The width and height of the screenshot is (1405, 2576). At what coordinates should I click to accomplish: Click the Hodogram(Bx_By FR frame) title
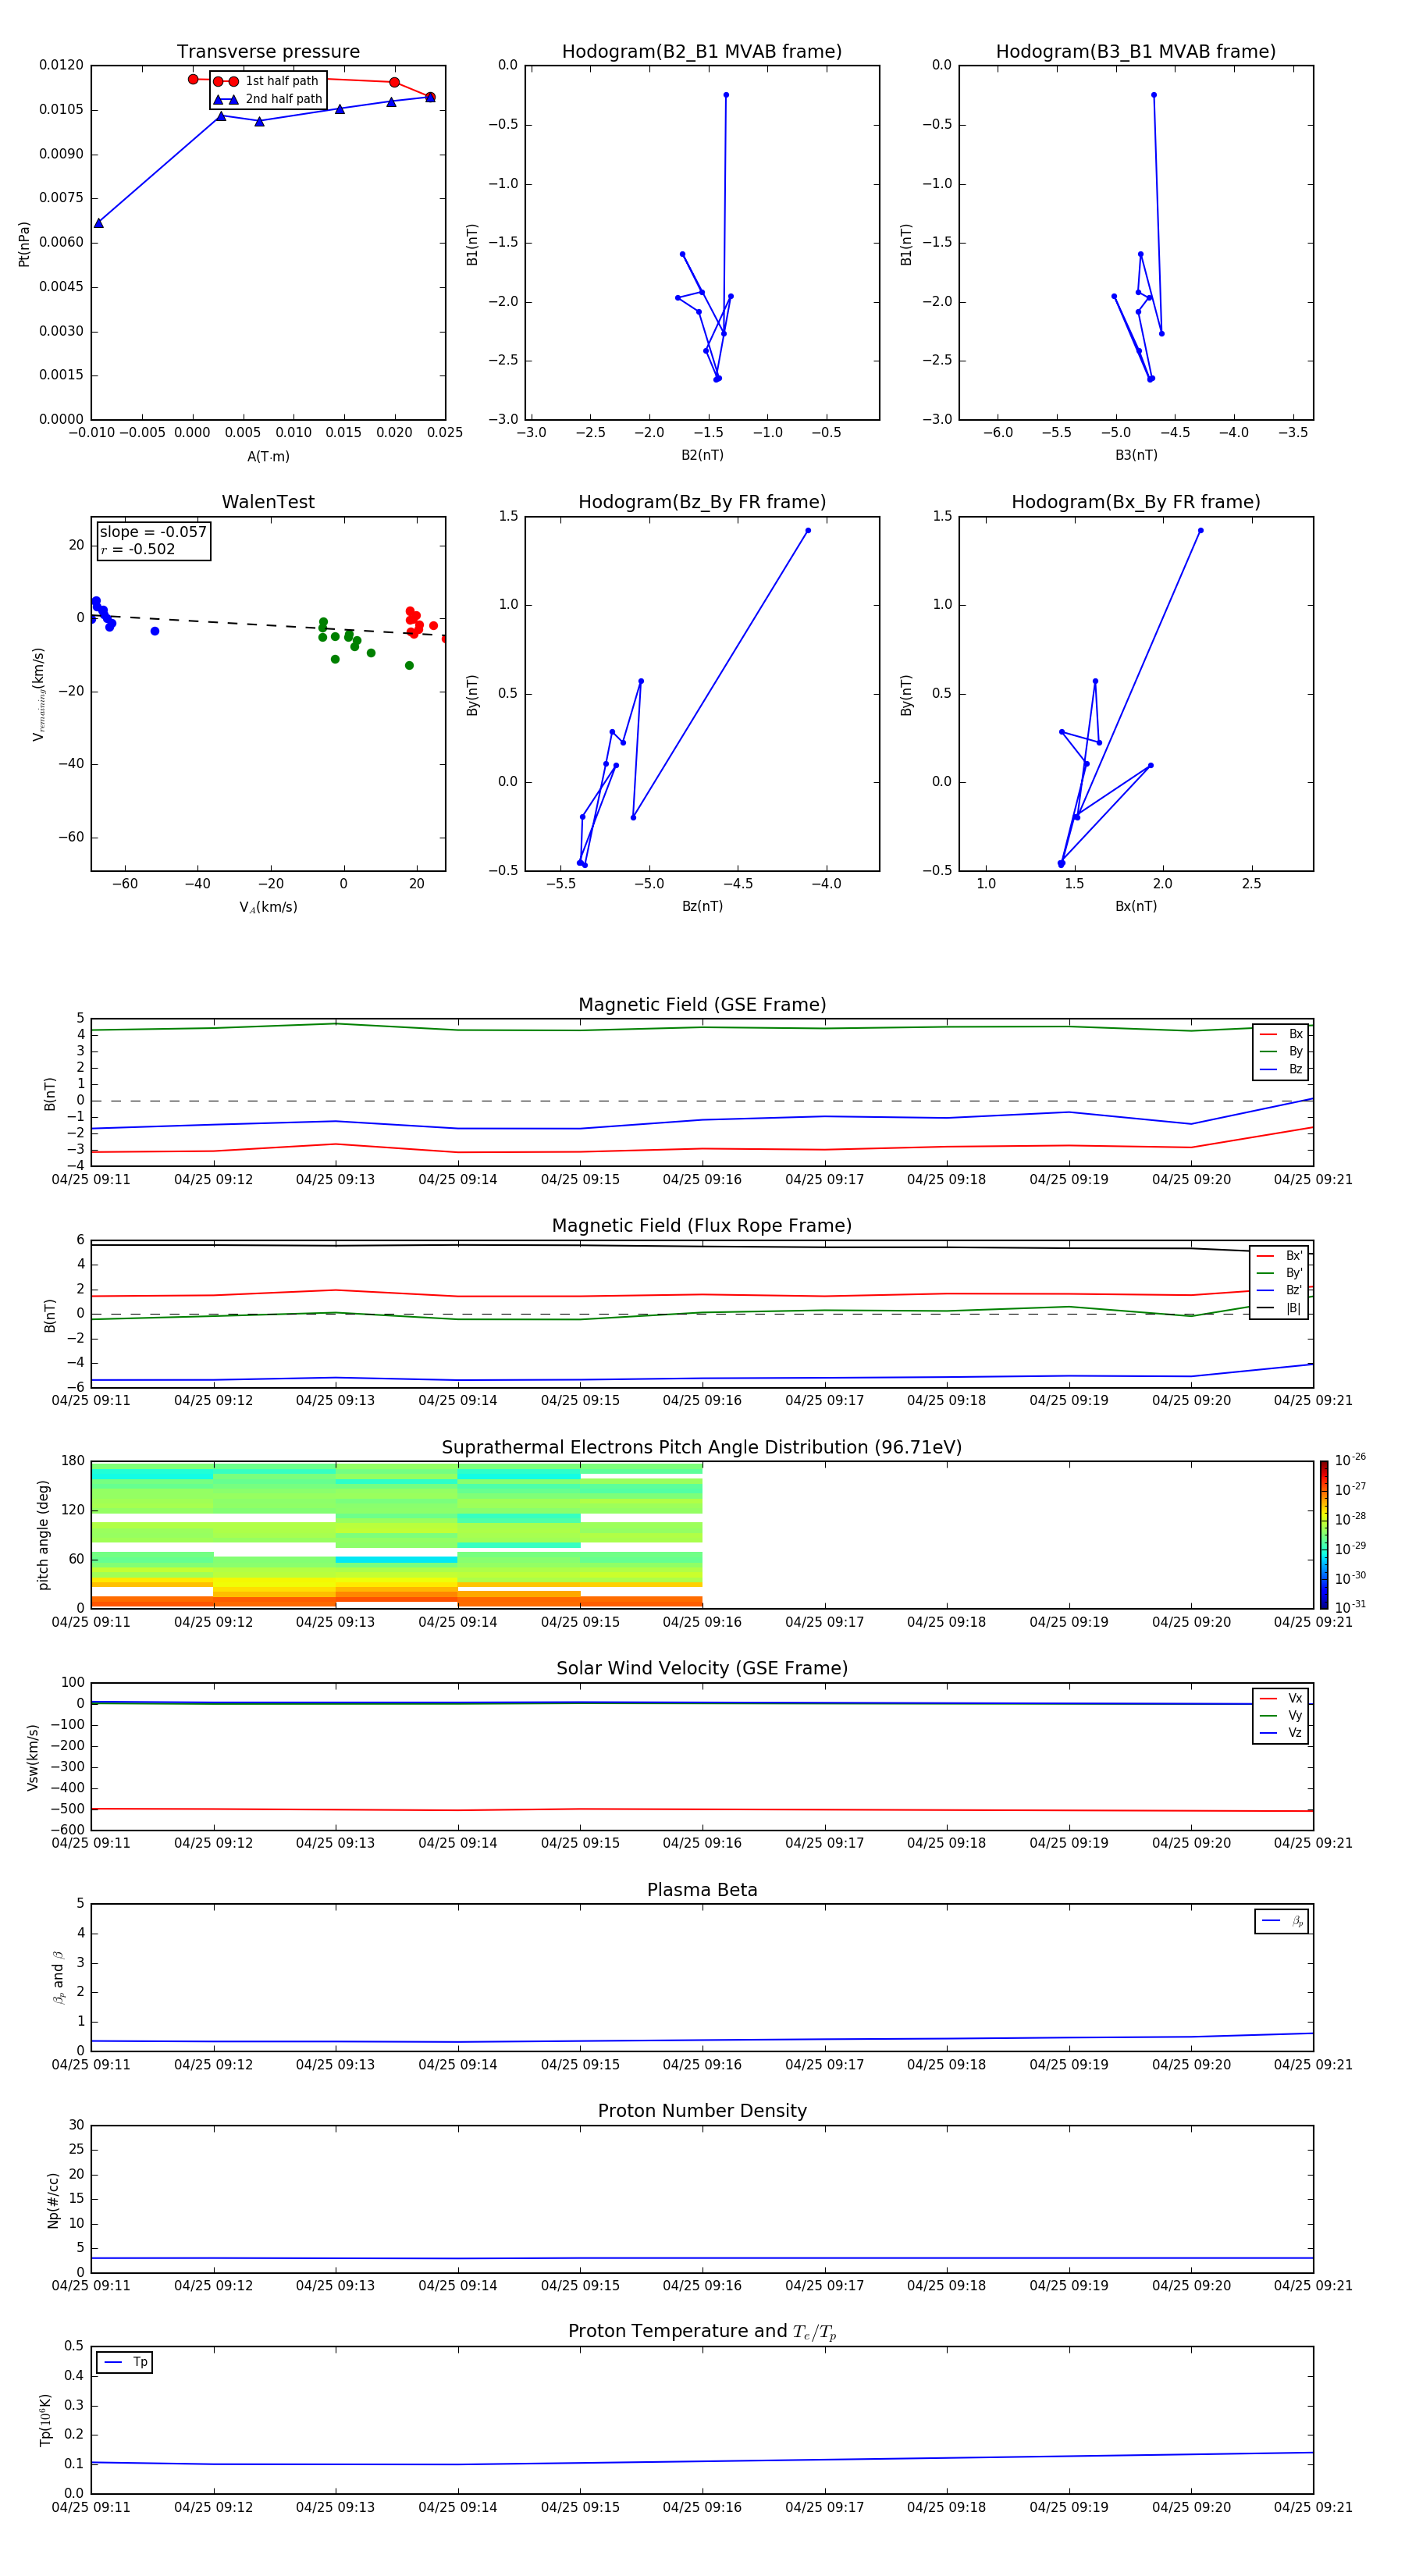click(x=1136, y=502)
